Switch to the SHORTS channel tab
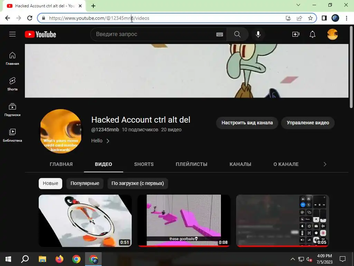This screenshot has height=266, width=354. point(144,164)
